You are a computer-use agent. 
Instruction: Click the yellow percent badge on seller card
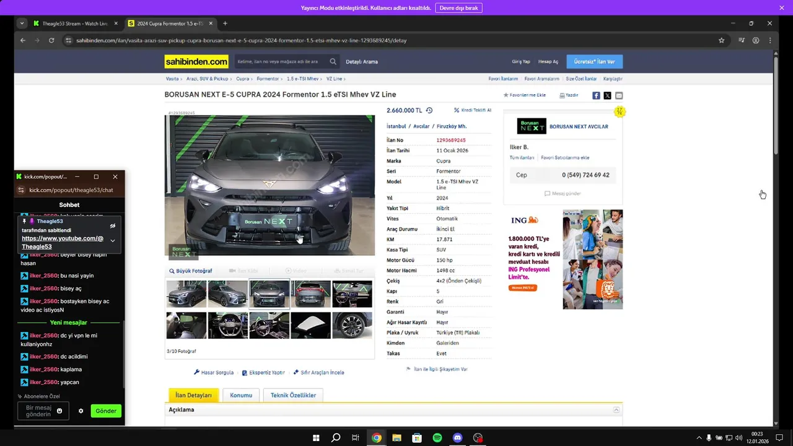click(620, 111)
